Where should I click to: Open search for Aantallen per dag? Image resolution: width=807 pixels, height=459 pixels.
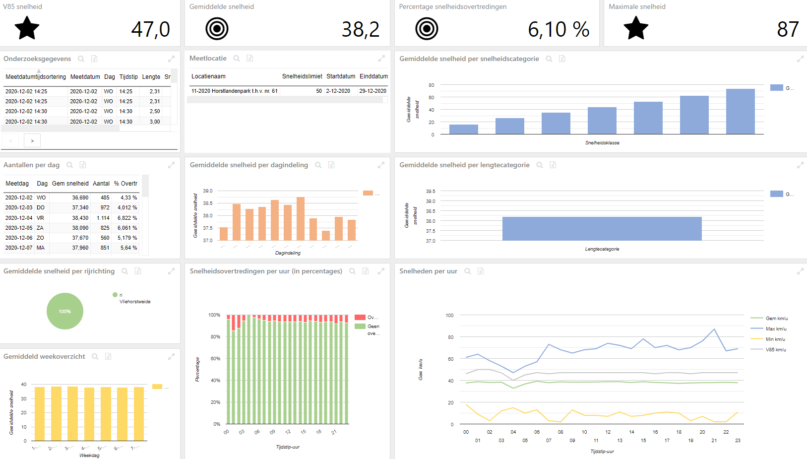click(x=70, y=165)
